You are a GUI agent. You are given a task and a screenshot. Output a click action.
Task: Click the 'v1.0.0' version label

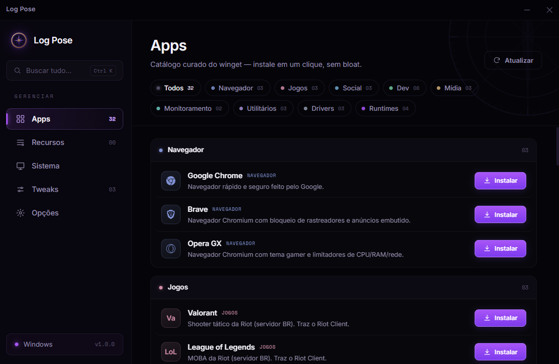105,345
